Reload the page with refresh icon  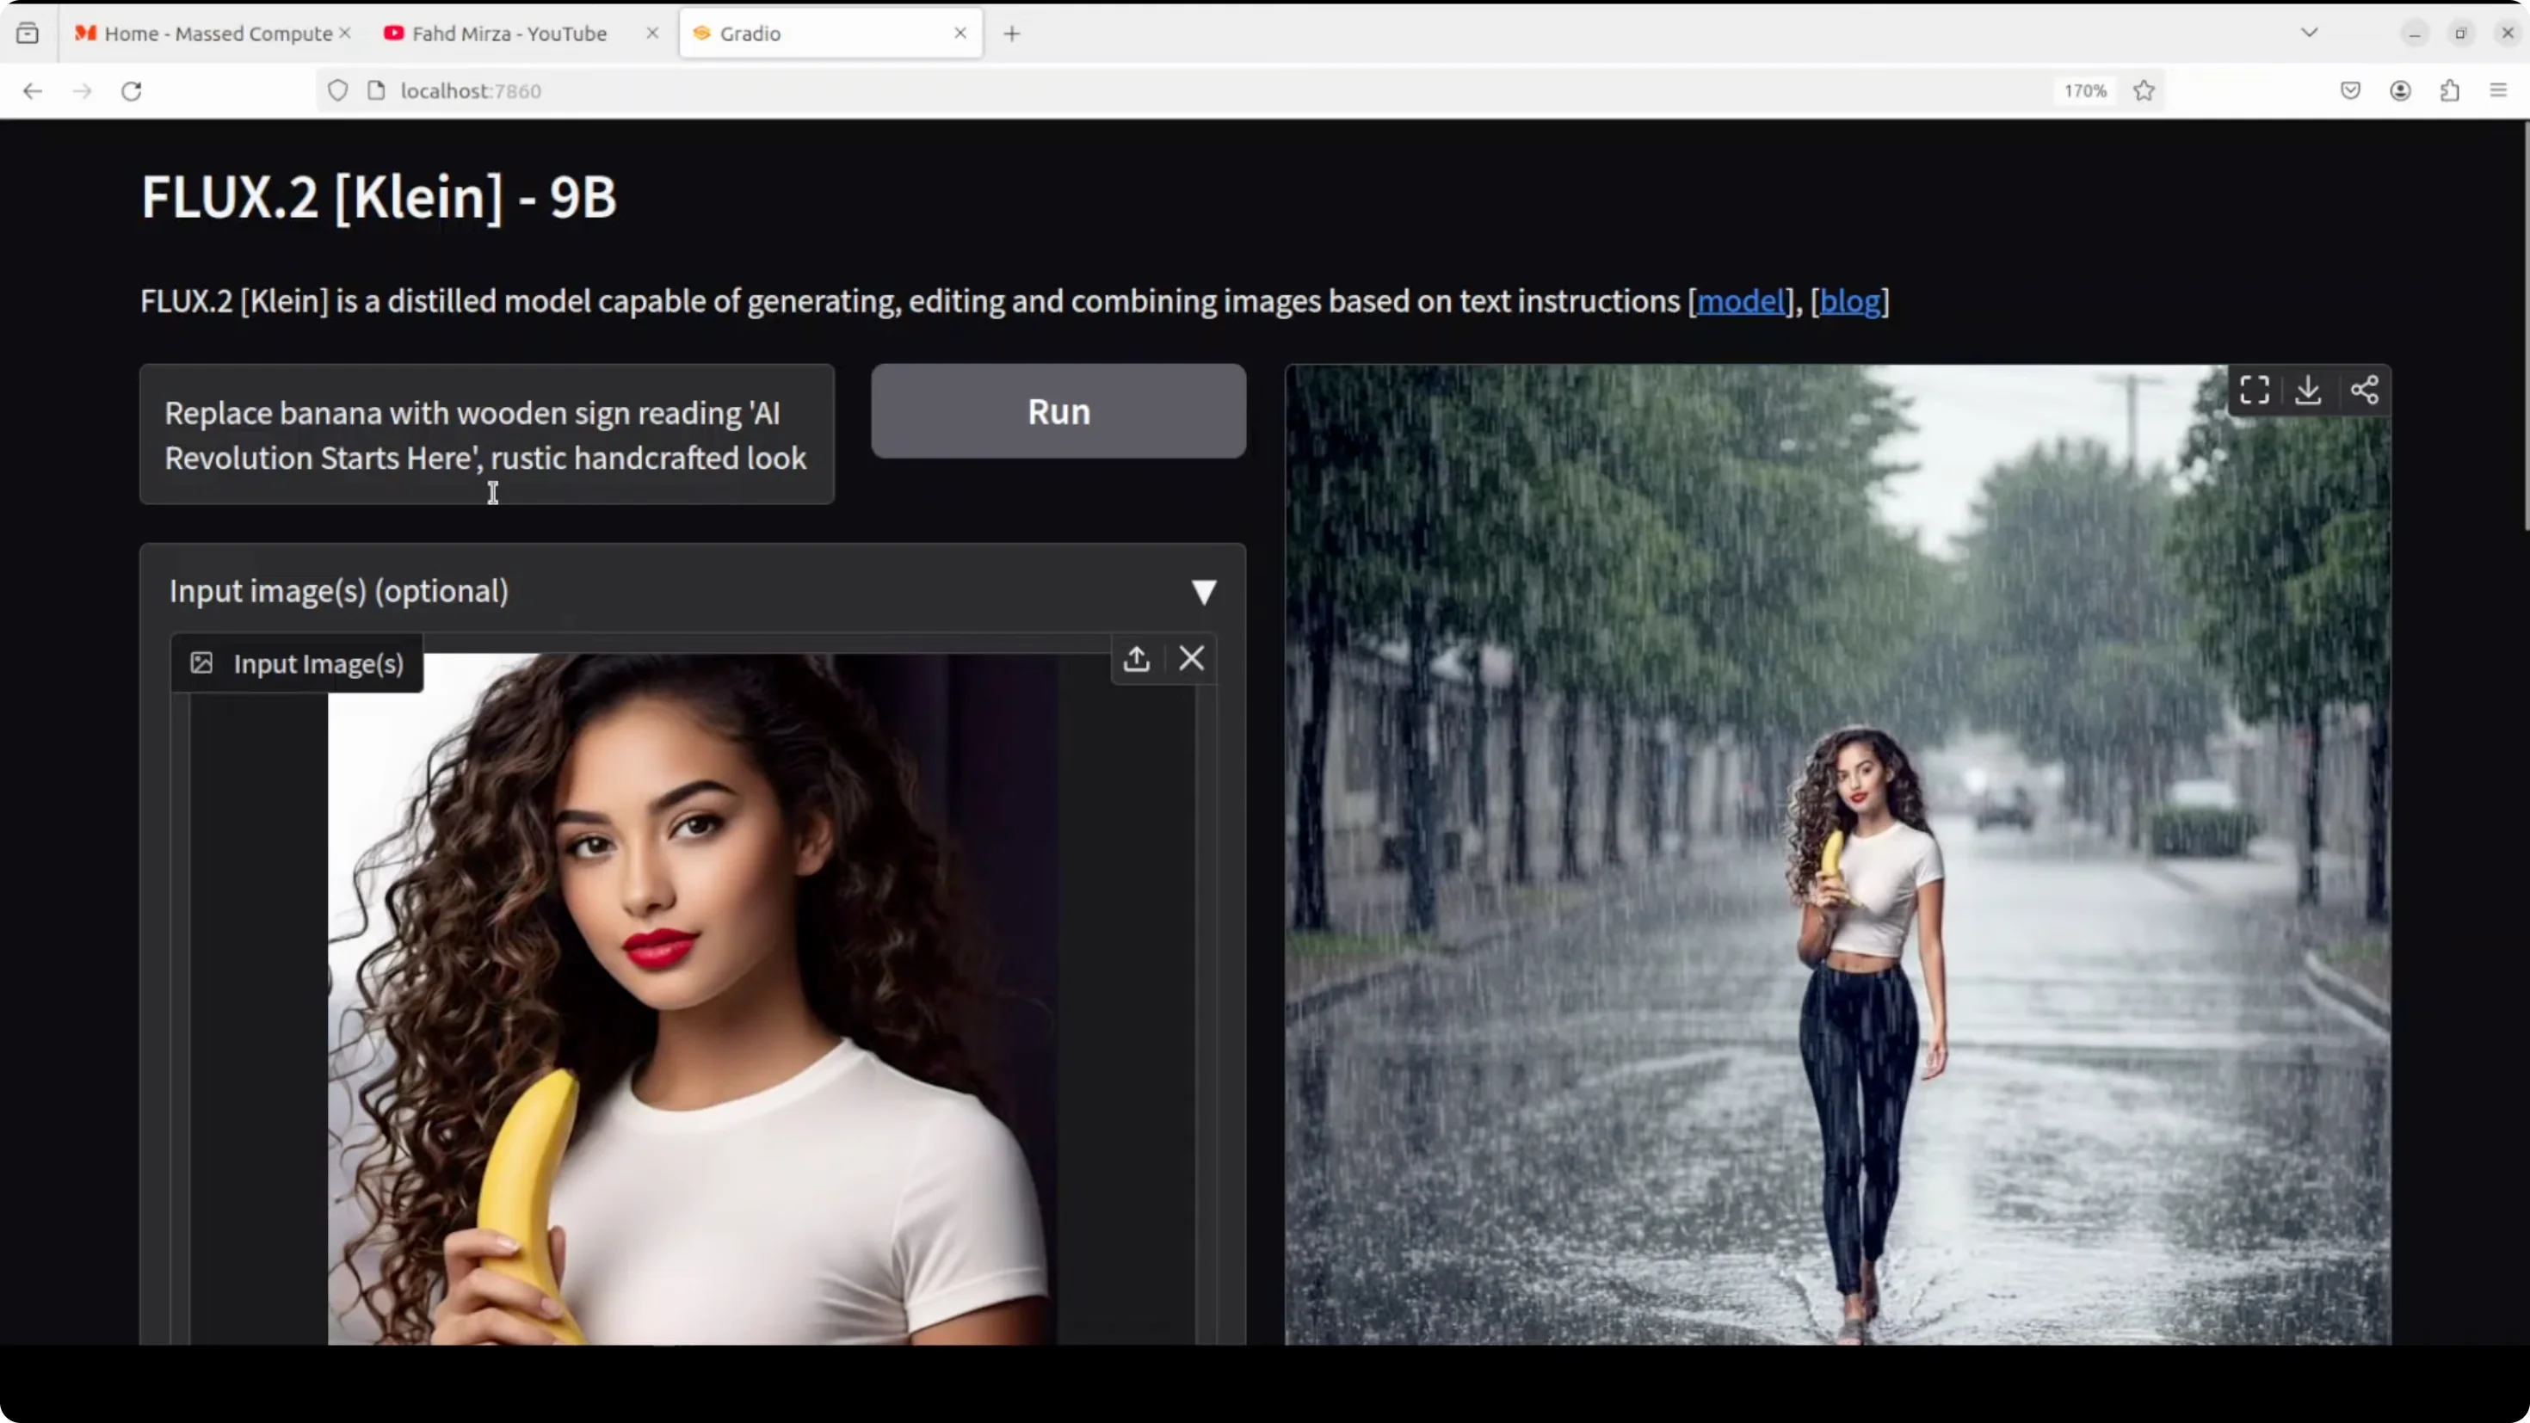tap(131, 90)
